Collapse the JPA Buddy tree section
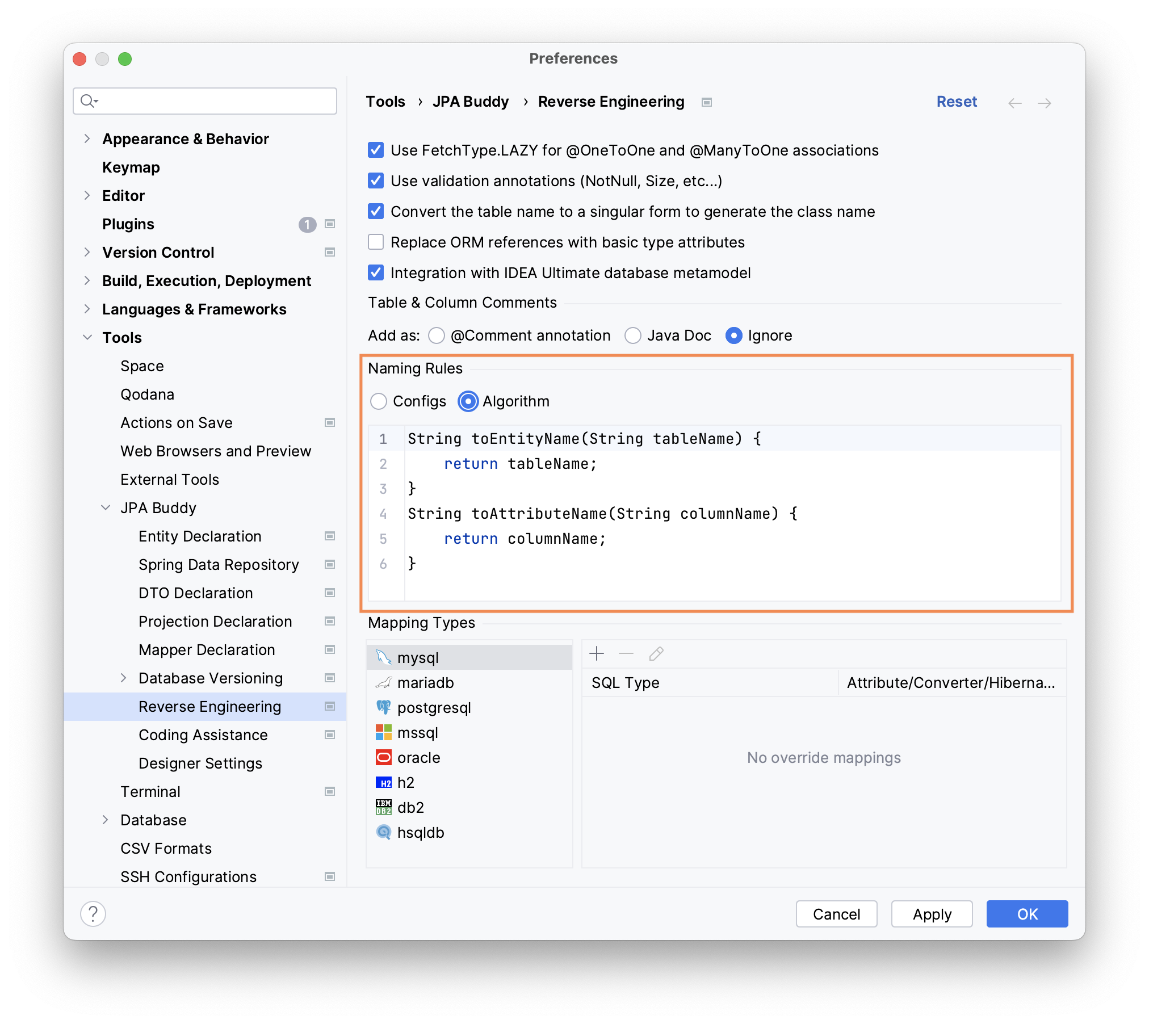Screen dimensions: 1149x1024 point(106,507)
